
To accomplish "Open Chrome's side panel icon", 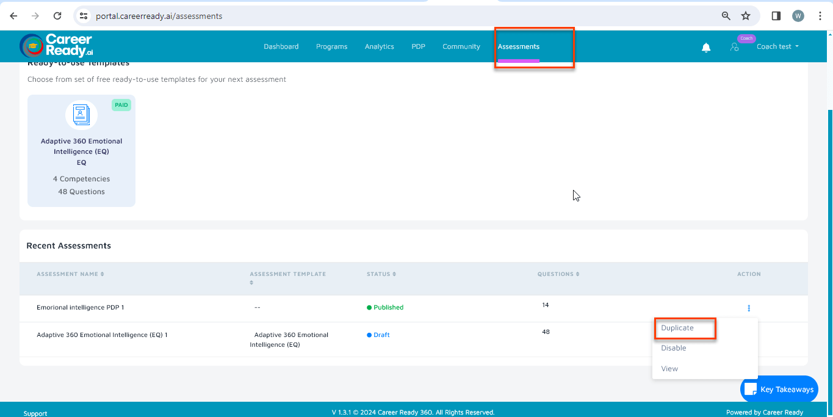I will tap(776, 16).
